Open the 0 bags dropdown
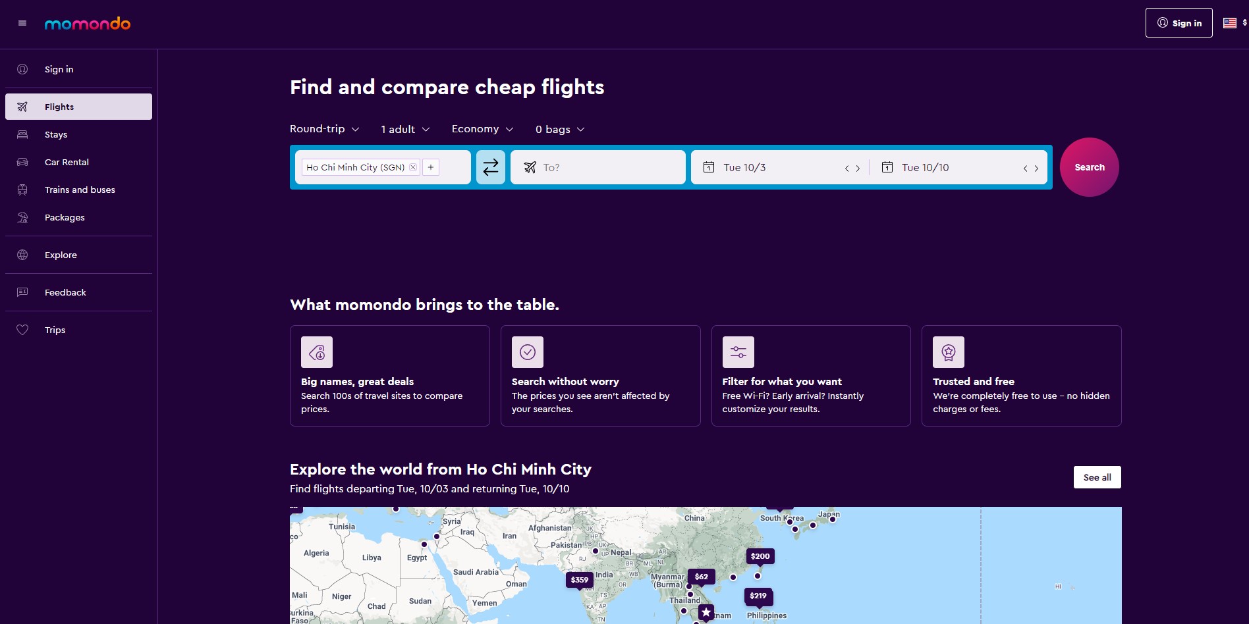This screenshot has width=1249, height=624. (560, 129)
